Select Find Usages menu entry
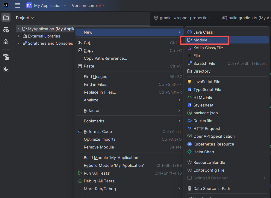This screenshot has width=271, height=198. (129, 76)
